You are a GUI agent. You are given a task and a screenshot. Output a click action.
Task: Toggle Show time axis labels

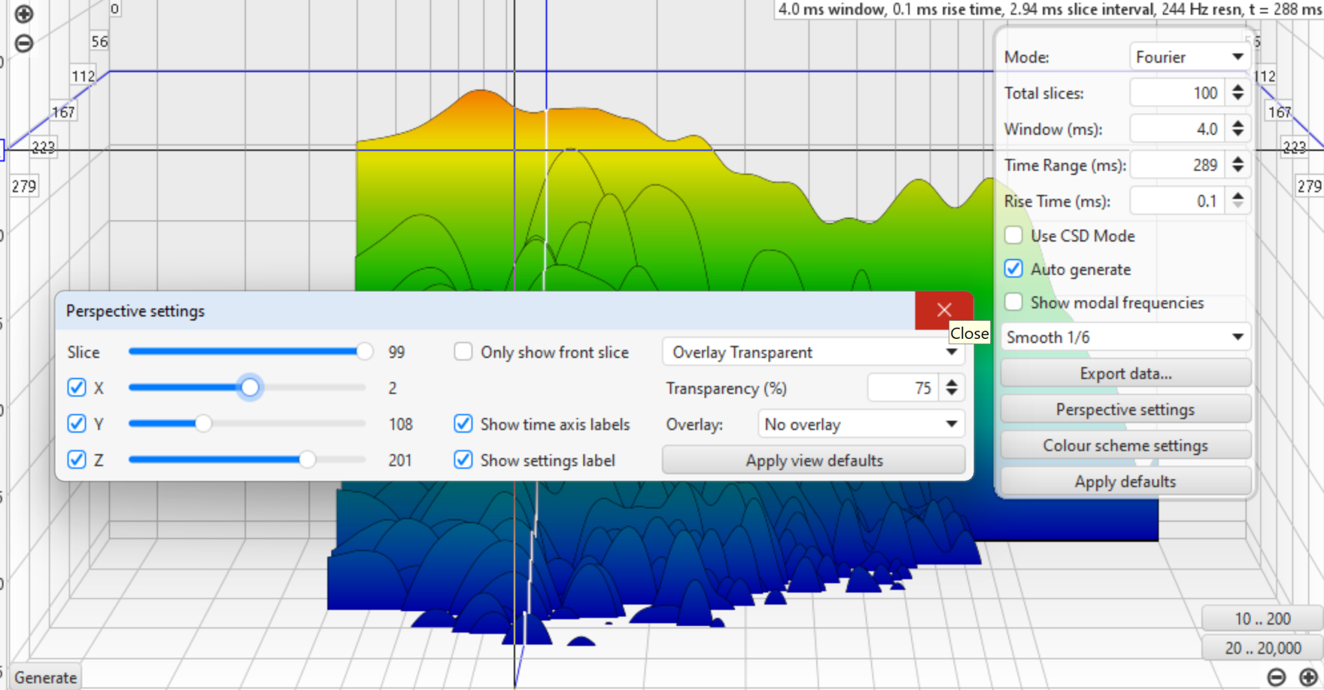tap(463, 424)
